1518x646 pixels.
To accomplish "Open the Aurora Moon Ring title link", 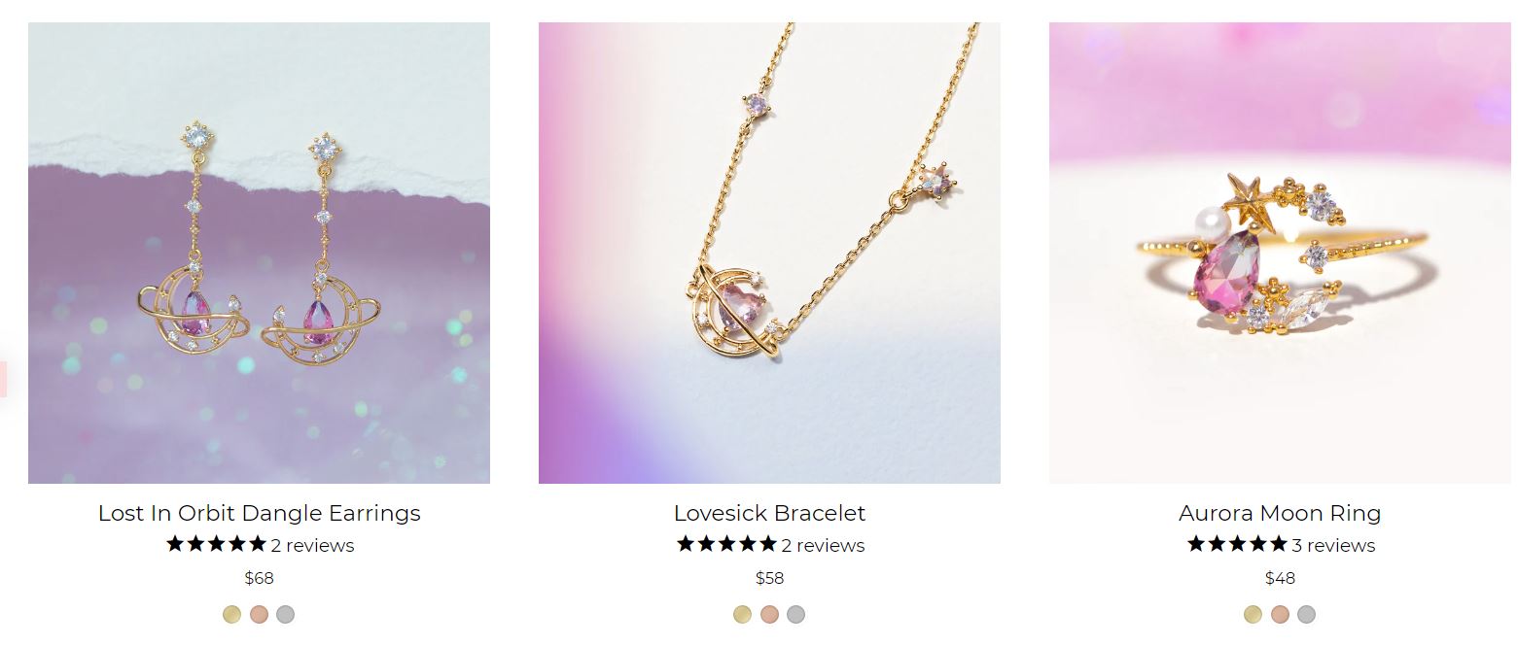I will [1280, 513].
